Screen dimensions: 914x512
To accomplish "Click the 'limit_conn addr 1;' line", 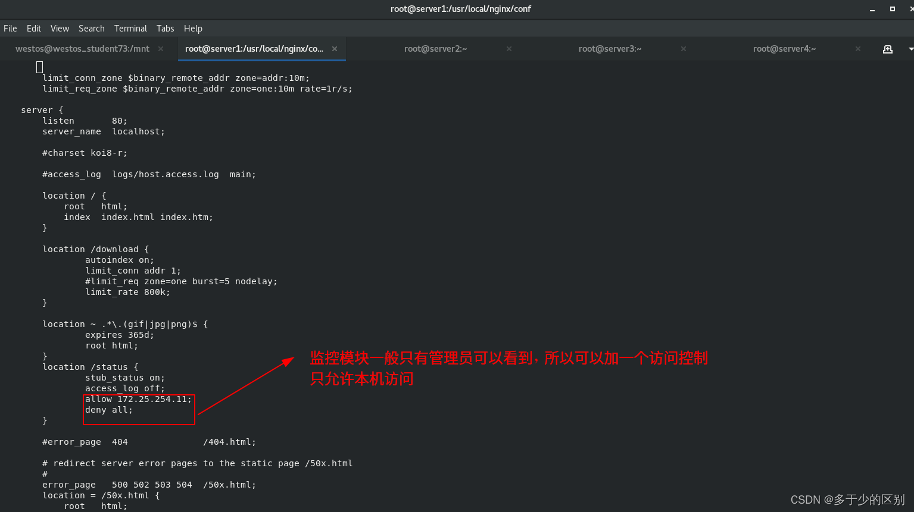I will click(x=133, y=271).
